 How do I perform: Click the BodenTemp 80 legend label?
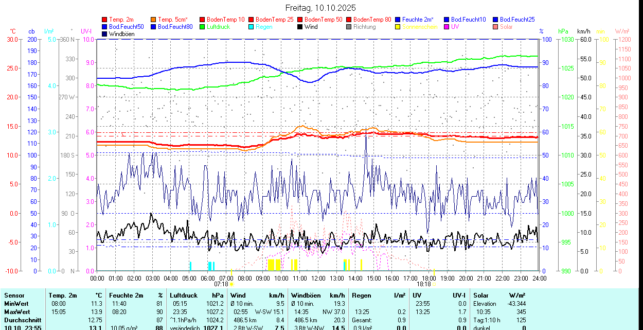coord(372,20)
